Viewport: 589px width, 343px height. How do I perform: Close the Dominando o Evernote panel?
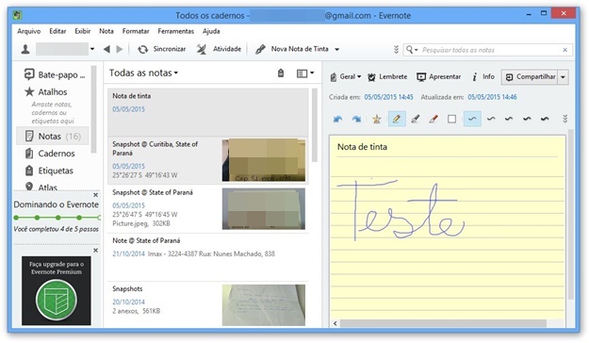click(x=96, y=195)
